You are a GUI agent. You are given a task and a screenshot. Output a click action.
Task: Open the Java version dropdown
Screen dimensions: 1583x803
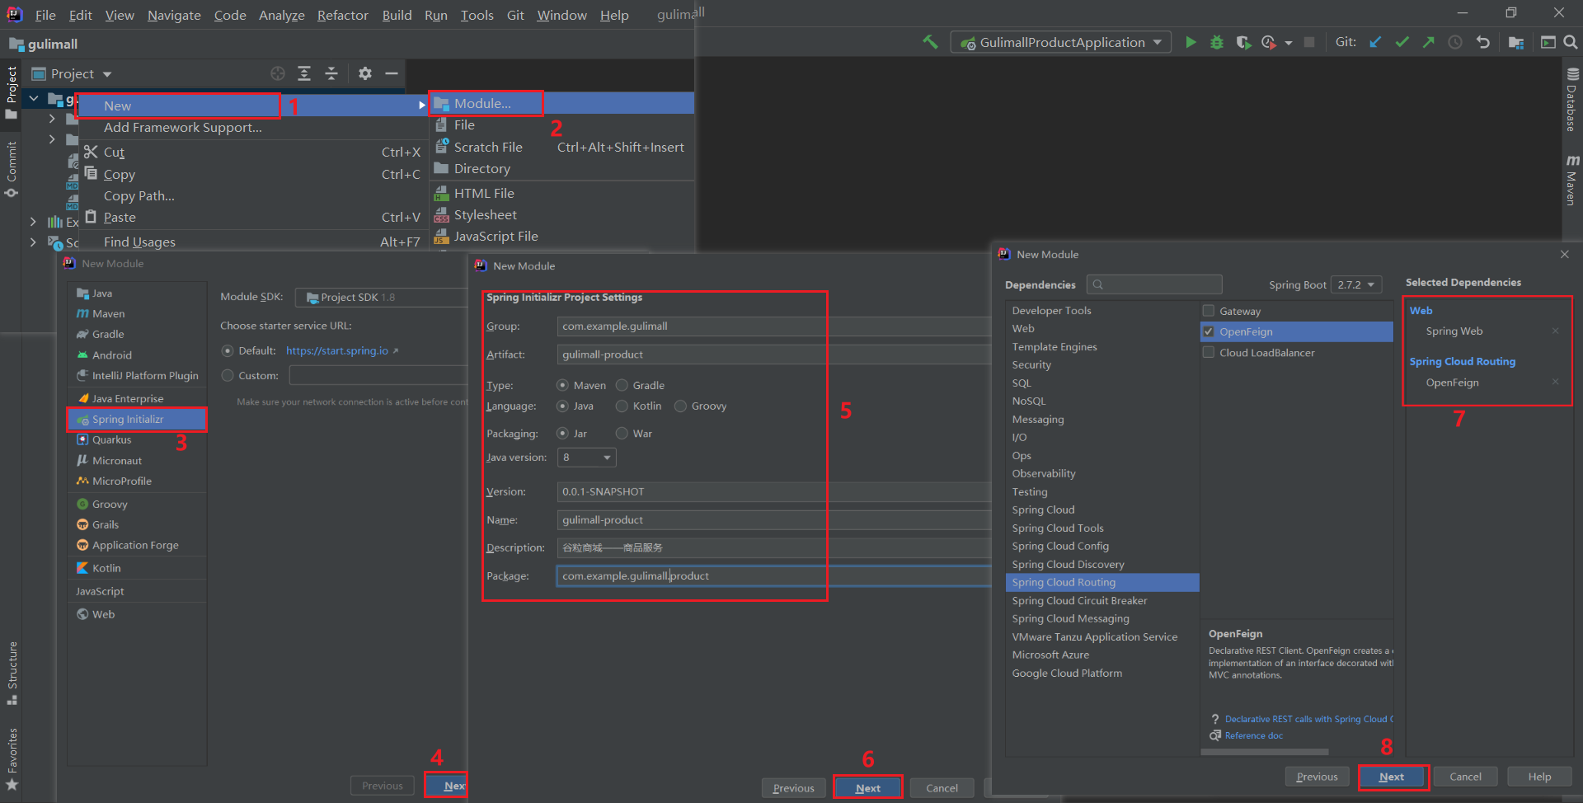586,457
